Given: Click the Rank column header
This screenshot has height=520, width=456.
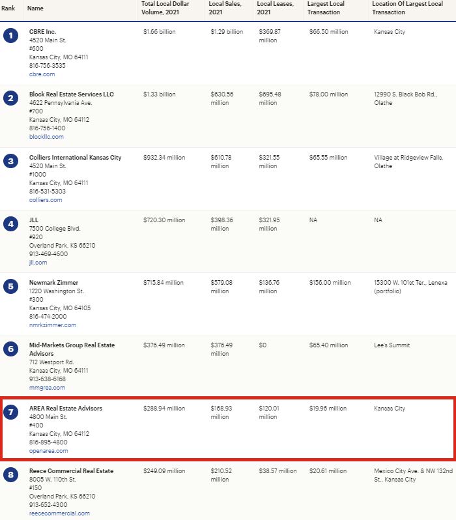Looking at the screenshot, I should (x=8, y=8).
